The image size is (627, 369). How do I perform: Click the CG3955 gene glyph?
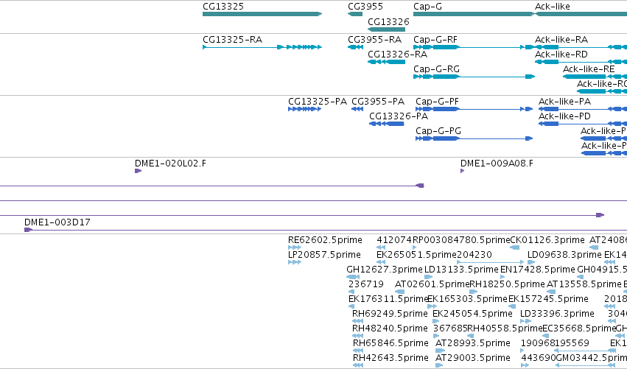pyautogui.click(x=355, y=14)
